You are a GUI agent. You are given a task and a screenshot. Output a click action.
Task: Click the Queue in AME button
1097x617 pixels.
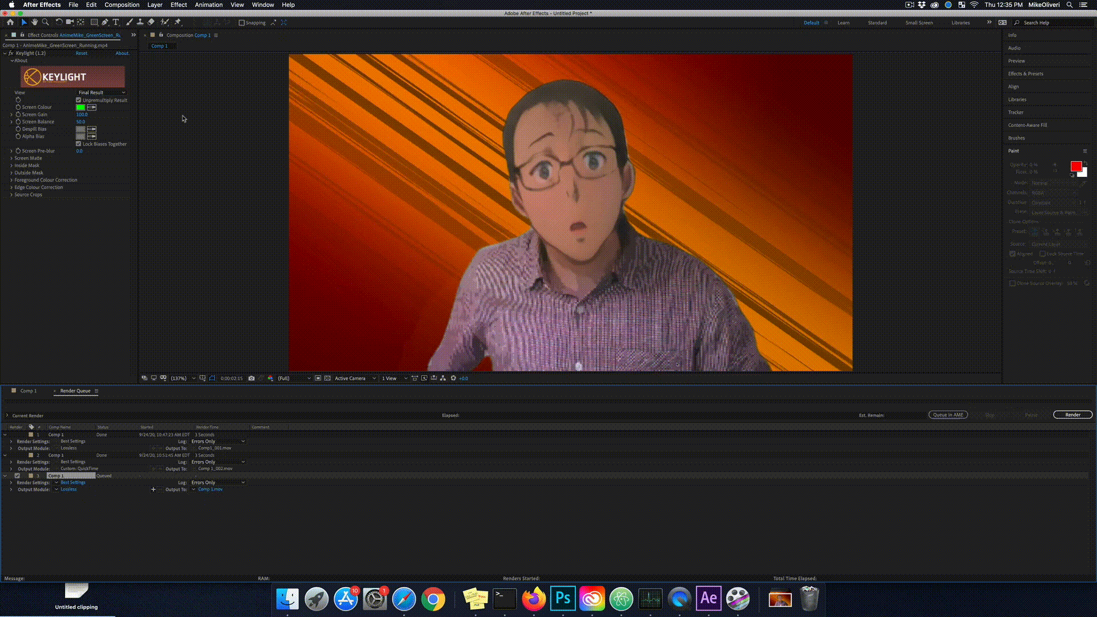pos(948,415)
